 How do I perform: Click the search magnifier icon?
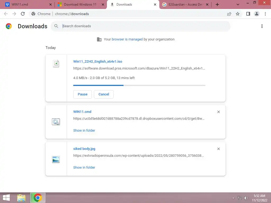[x=56, y=26]
